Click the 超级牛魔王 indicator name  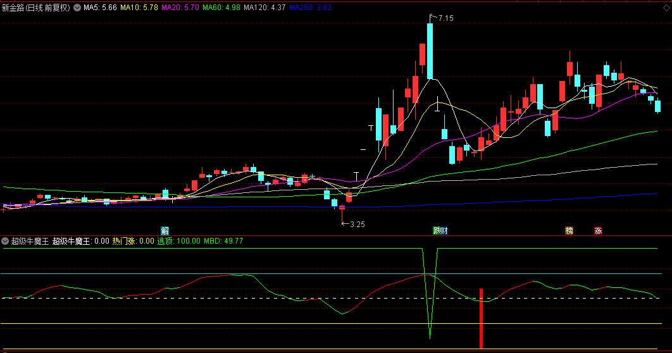[30, 241]
